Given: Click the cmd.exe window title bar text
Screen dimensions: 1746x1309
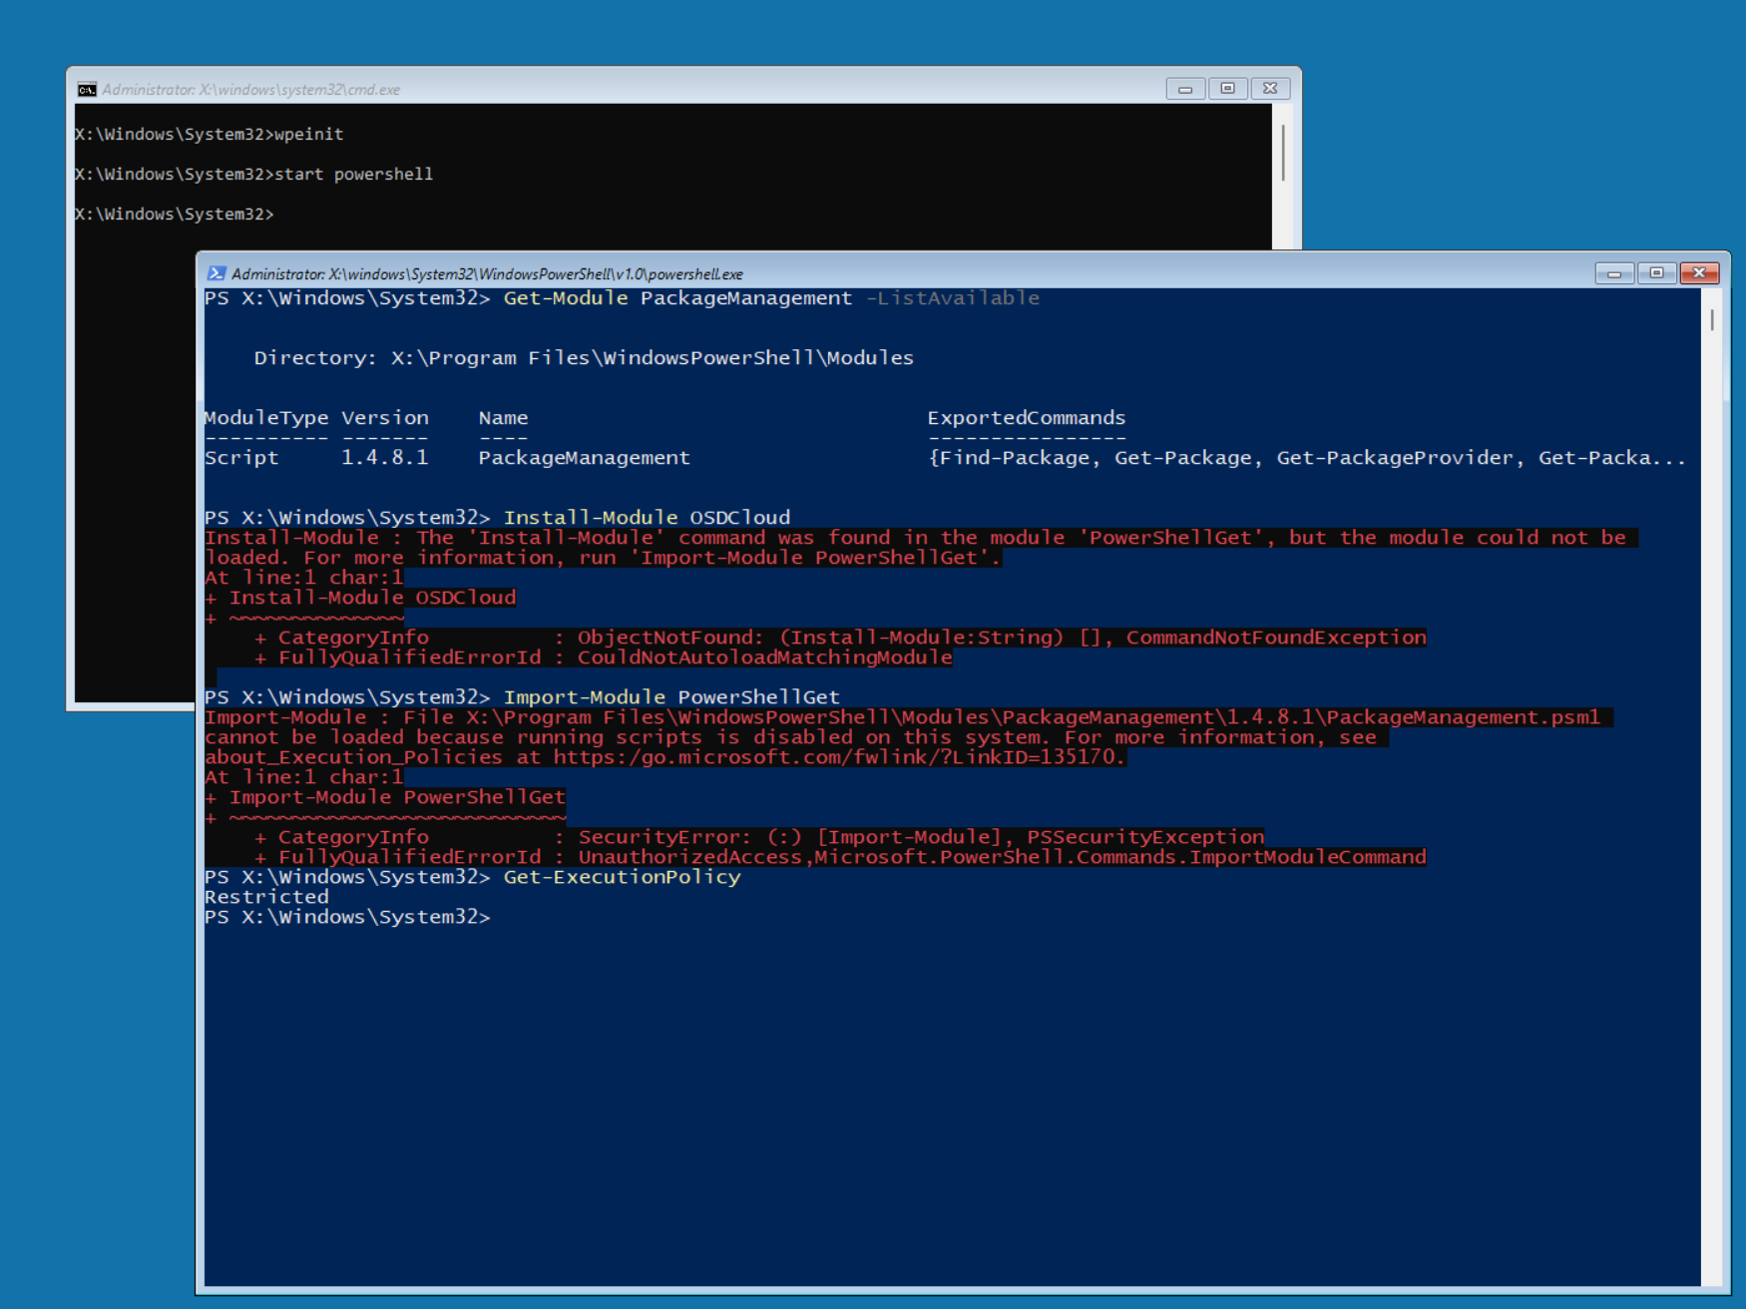Looking at the screenshot, I should coord(250,90).
